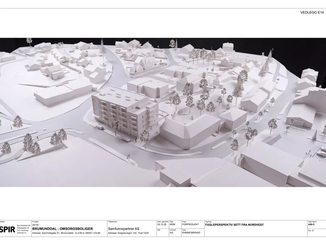This screenshot has height=245, width=326.
Task: Click the SPIR logo in title block
Action: coord(7,229)
